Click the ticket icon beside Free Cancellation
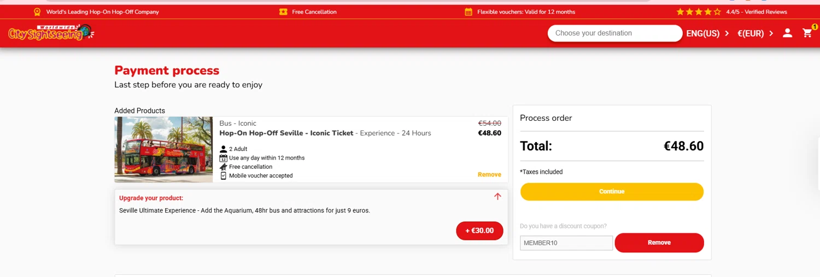The image size is (820, 277). pyautogui.click(x=283, y=11)
